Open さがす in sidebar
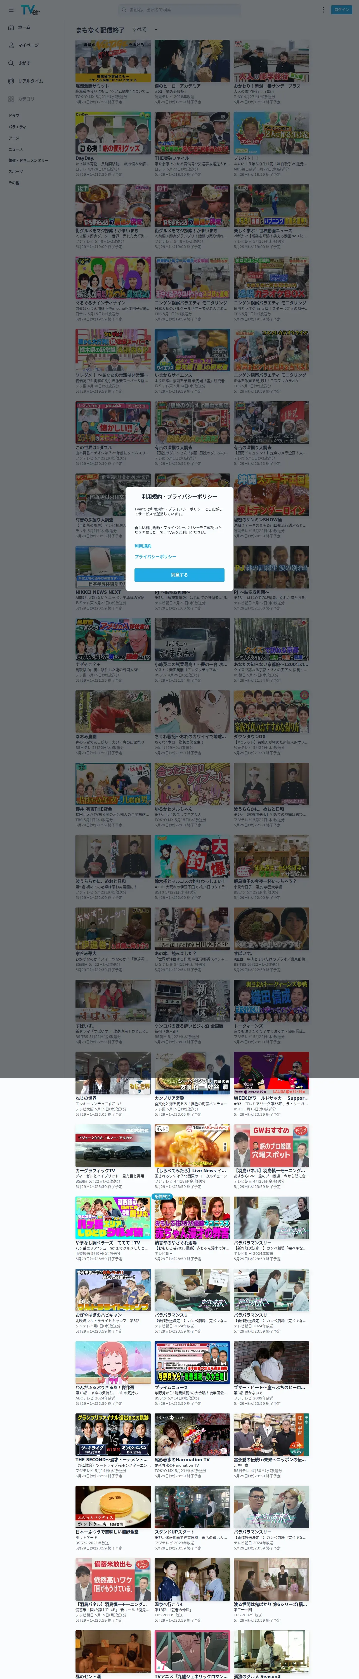Viewport: 359px width, 1679px height. click(24, 63)
